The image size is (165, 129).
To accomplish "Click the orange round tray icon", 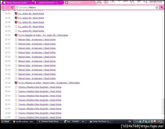I will pos(155,122).
